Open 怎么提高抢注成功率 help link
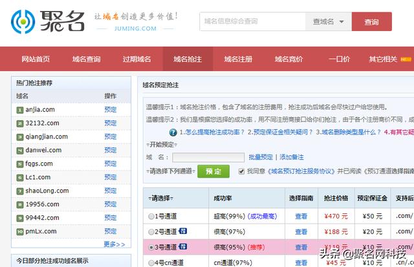Image resolution: width=414 pixels, height=267 pixels. click(x=212, y=132)
